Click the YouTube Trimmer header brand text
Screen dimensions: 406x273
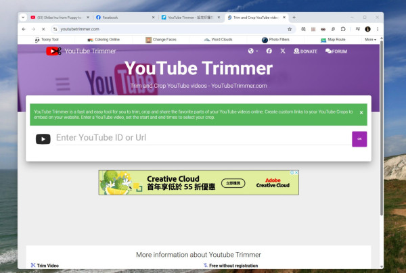(x=91, y=51)
